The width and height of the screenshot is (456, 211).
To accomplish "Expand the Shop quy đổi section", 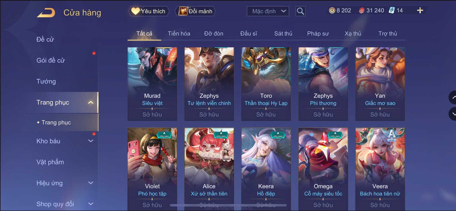I will 91,204.
